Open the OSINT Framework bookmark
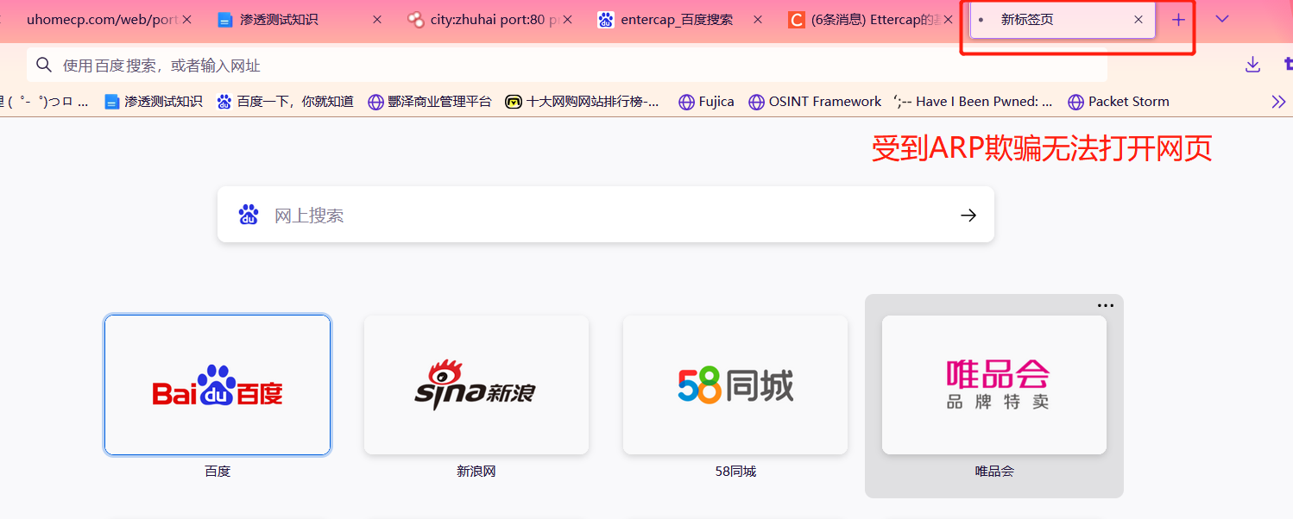 [x=815, y=102]
